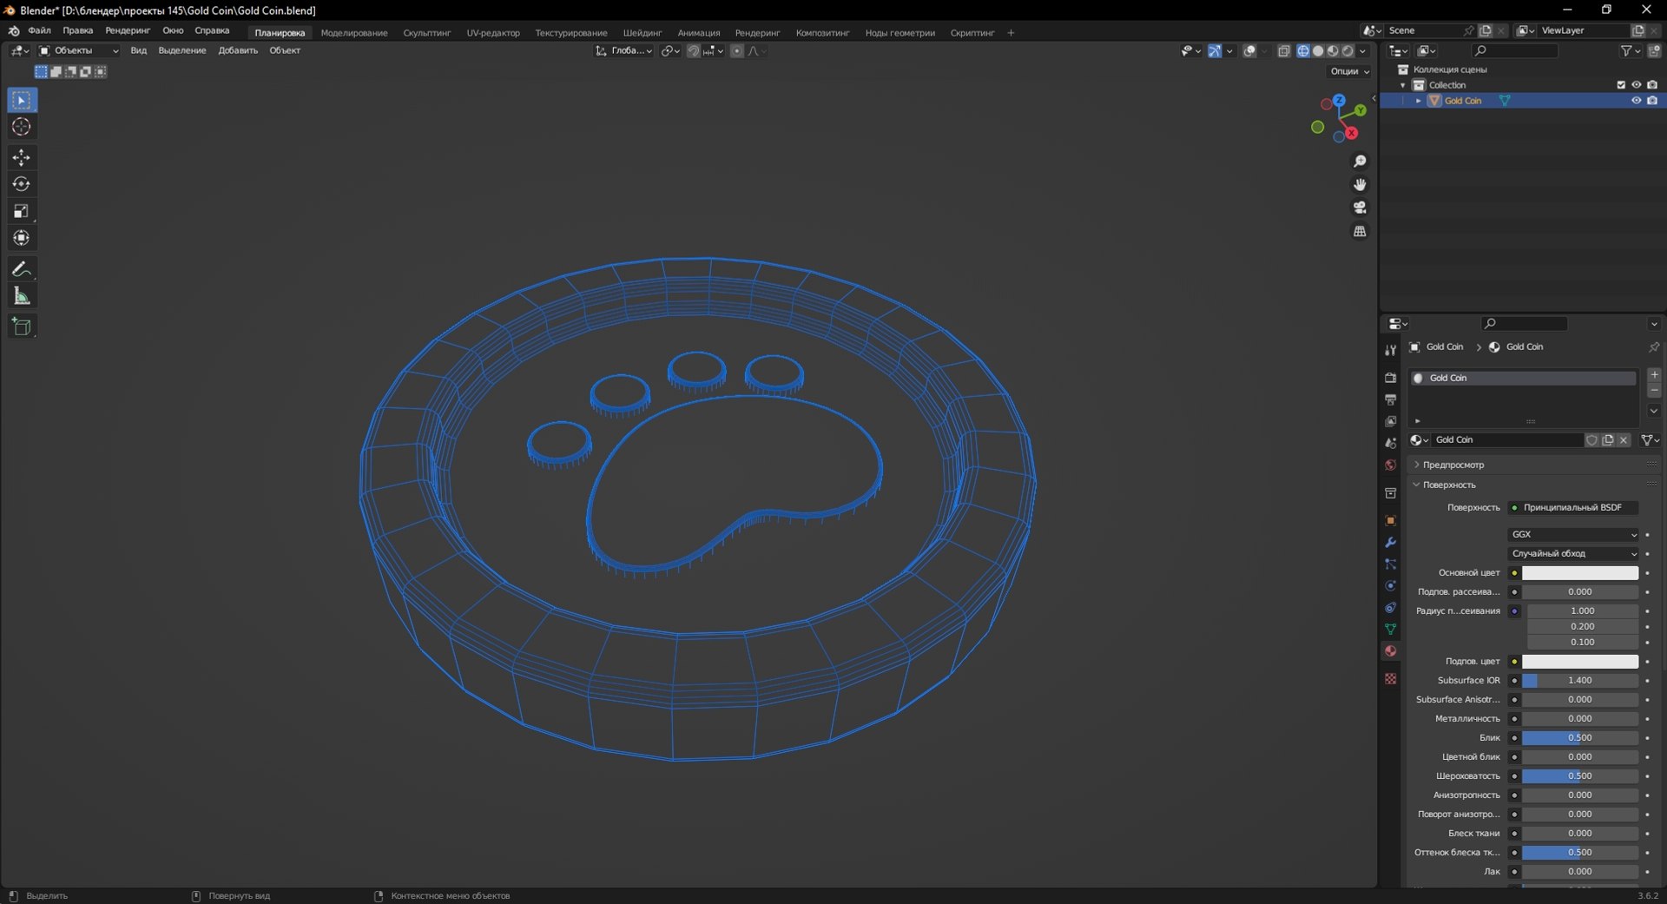Select the Cursor tool in the toolbar
The image size is (1667, 904).
click(22, 127)
